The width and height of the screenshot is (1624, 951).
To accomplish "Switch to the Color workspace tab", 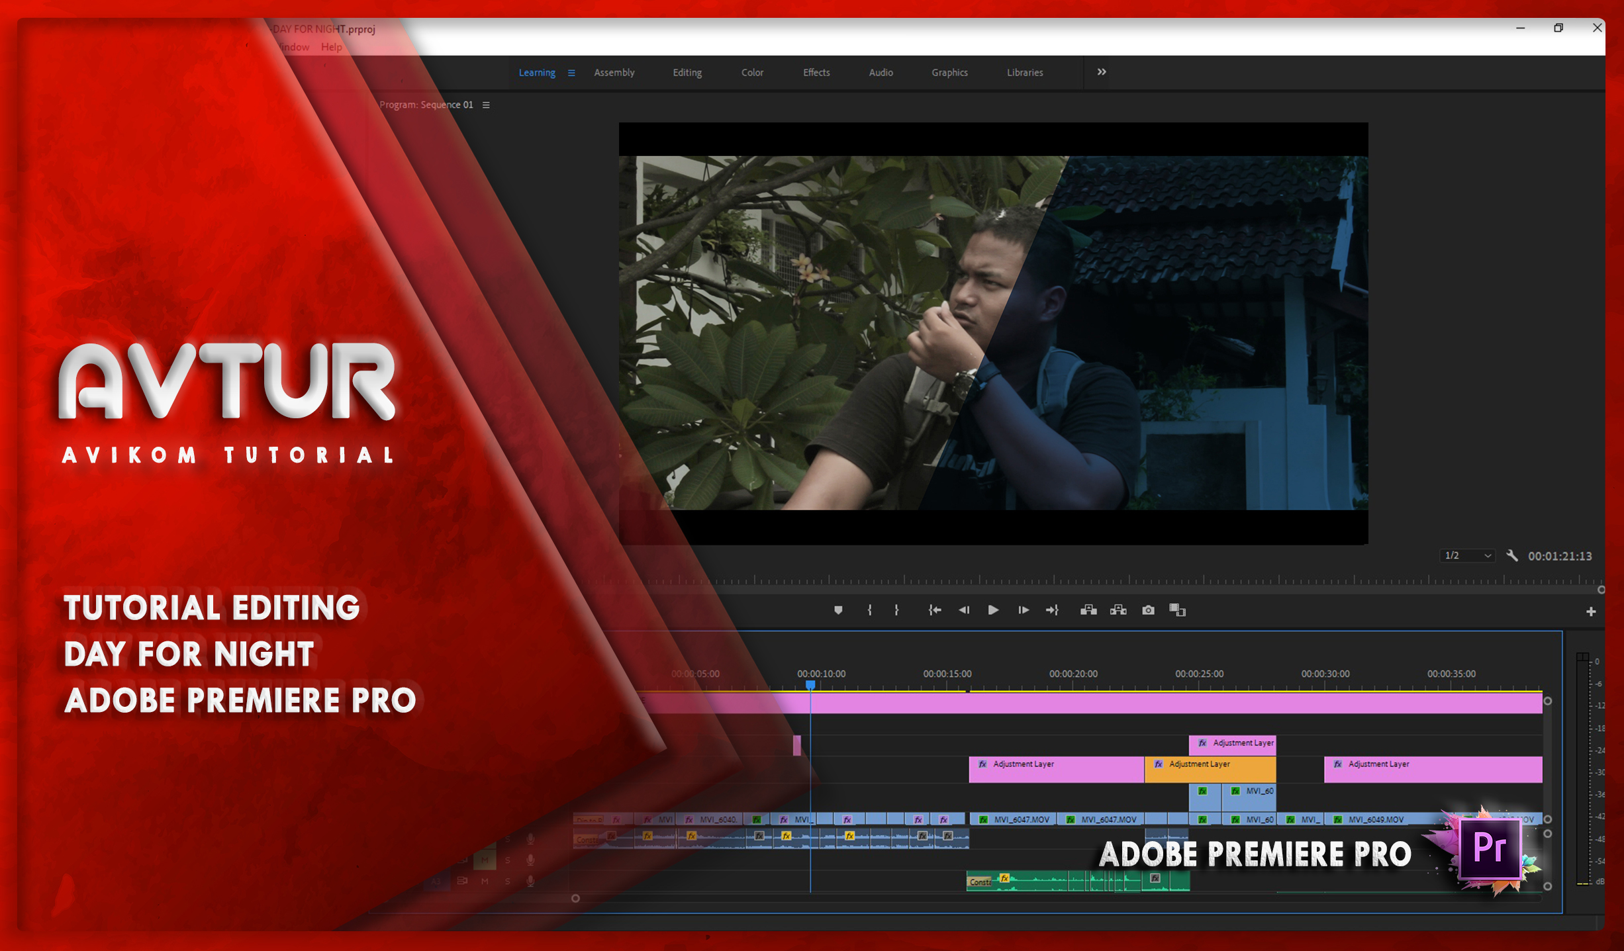I will [x=752, y=73].
